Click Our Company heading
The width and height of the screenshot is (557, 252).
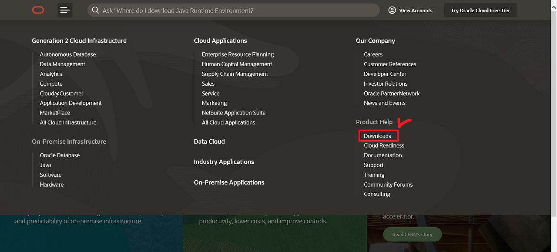click(376, 40)
